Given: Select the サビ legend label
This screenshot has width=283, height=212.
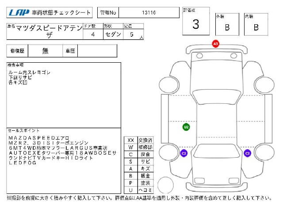Looking at the screenshot, I should [x=145, y=162].
